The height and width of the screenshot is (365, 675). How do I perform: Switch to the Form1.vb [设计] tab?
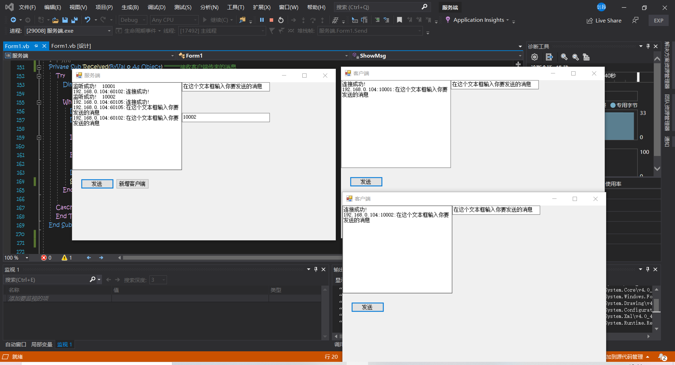[x=71, y=46]
